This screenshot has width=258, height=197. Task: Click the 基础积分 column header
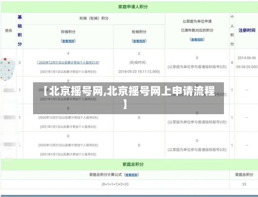20,30
